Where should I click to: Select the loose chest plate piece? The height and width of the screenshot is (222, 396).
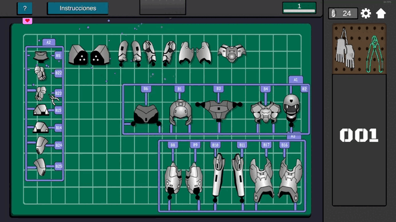coord(232,53)
